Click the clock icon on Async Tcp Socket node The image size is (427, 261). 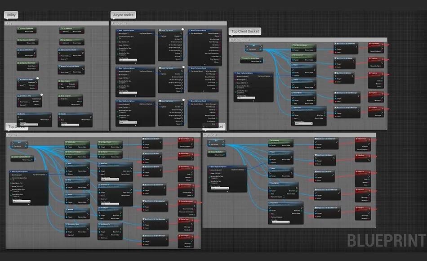(x=183, y=67)
